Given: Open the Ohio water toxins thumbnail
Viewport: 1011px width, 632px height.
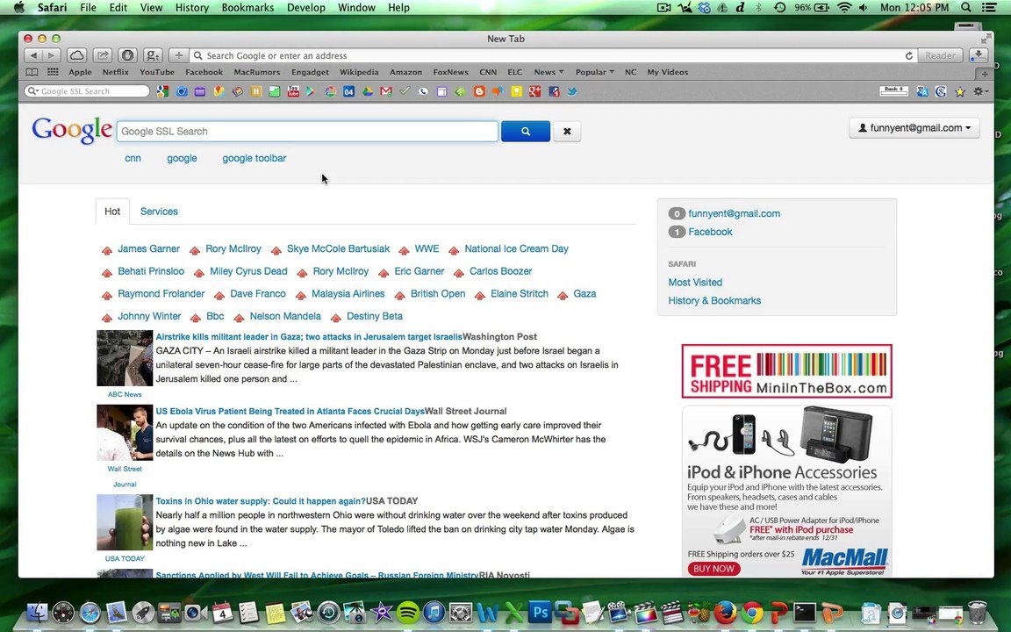Looking at the screenshot, I should [125, 522].
